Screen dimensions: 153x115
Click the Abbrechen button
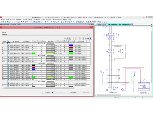73,93
